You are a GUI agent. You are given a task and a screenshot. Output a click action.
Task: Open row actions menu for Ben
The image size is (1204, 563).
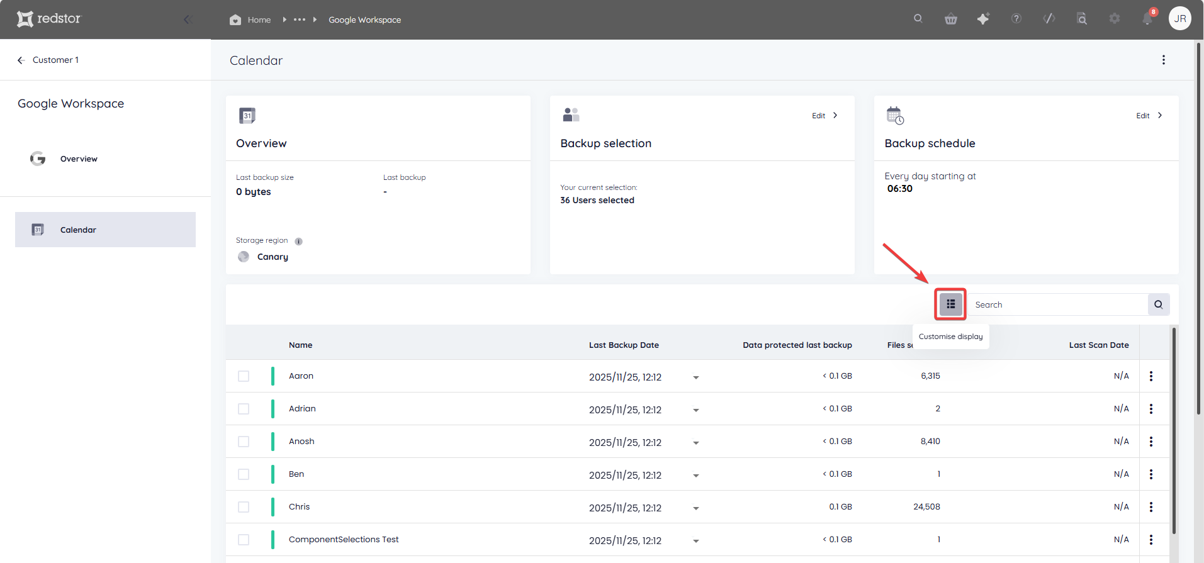[x=1151, y=474]
